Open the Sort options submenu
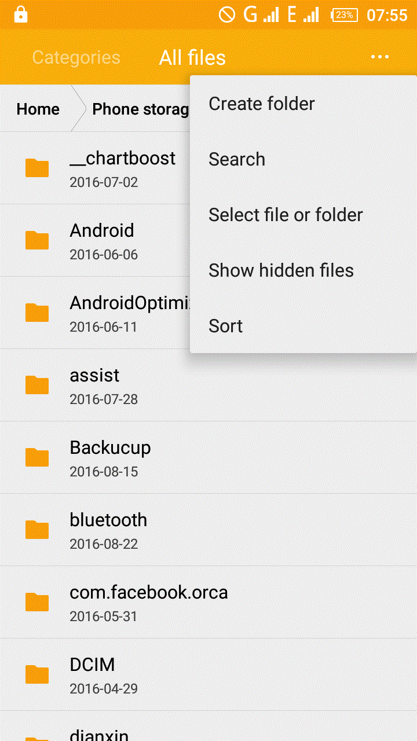Viewport: 417px width, 741px height. pos(226,326)
